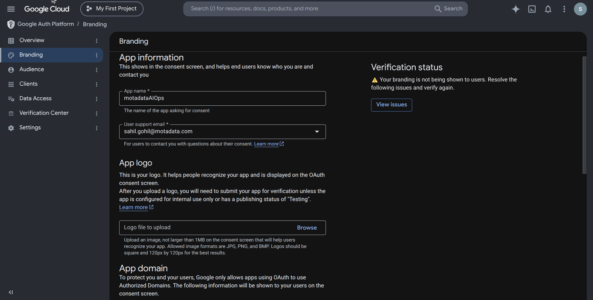Open Gemini AI assistant sparkle icon
The width and height of the screenshot is (593, 300).
click(516, 9)
